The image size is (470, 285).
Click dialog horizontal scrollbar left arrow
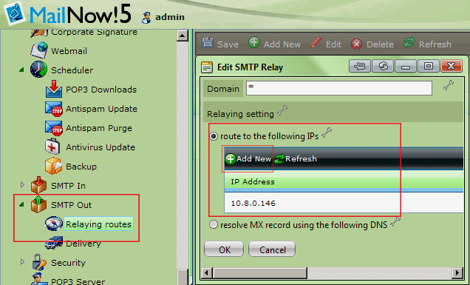tap(206, 273)
